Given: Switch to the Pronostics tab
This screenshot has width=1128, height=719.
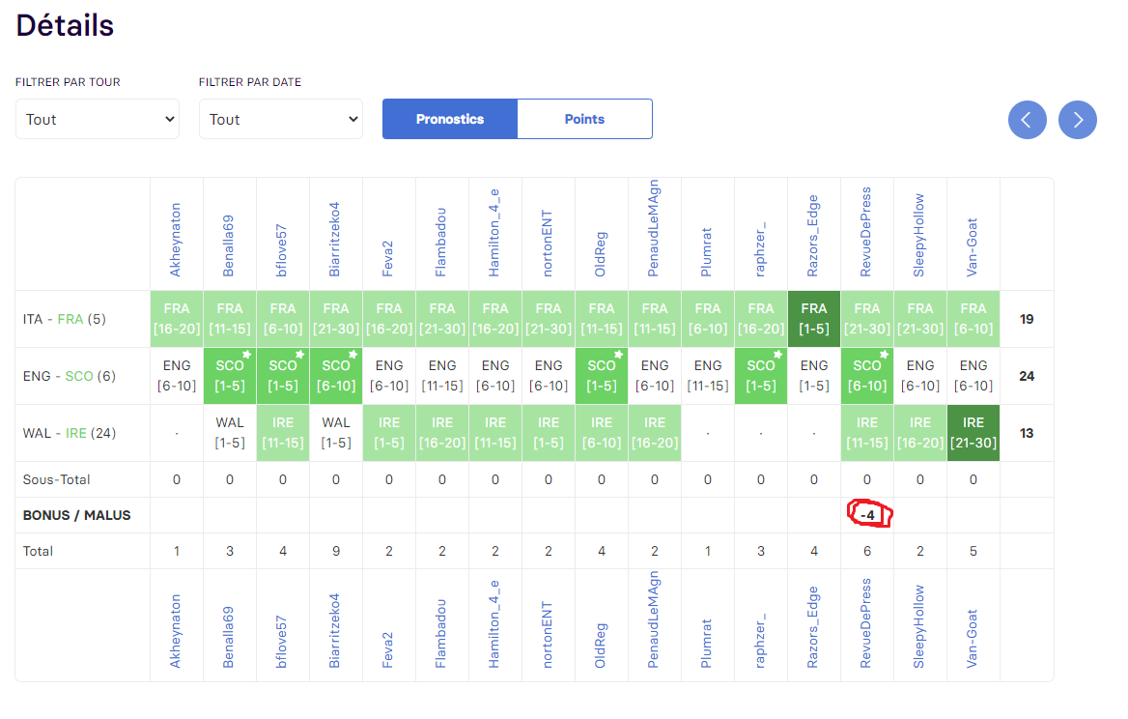Looking at the screenshot, I should point(450,119).
